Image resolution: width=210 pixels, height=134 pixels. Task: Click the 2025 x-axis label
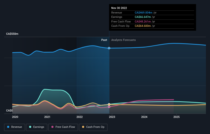click(176, 117)
